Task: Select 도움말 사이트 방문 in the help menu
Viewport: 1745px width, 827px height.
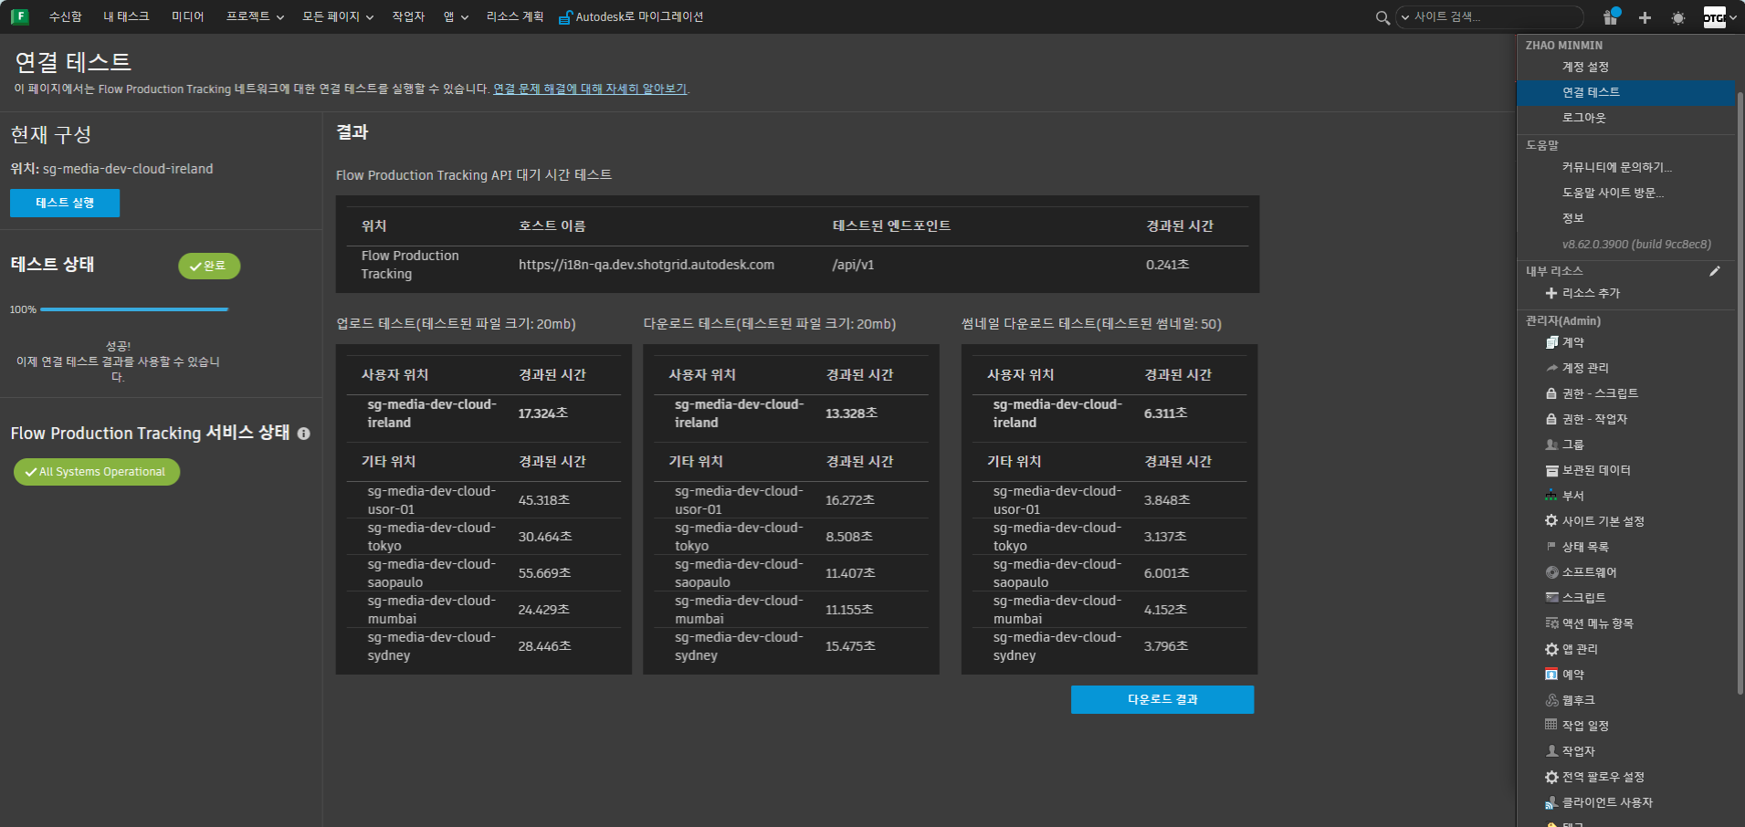Action: (1625, 193)
